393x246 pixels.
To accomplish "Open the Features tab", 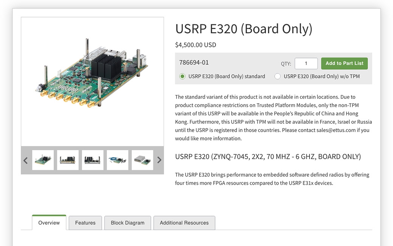I will click(x=85, y=223).
